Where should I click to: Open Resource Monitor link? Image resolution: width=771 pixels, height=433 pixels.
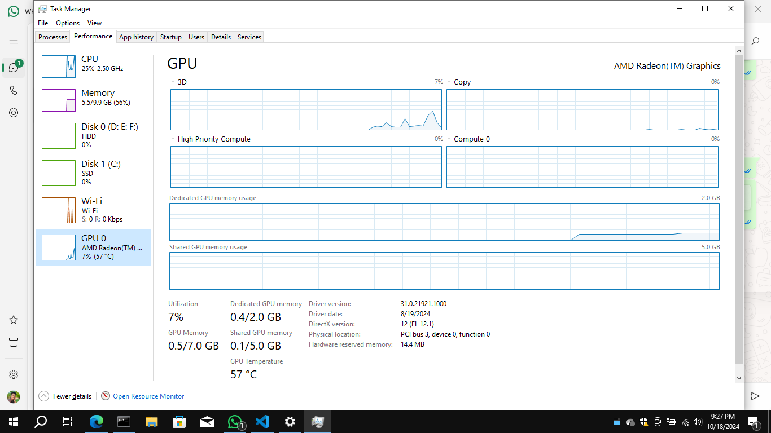pyautogui.click(x=148, y=396)
